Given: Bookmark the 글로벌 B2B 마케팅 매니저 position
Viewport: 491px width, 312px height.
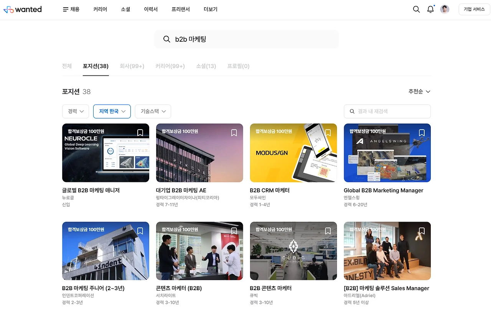Looking at the screenshot, I should (x=140, y=133).
